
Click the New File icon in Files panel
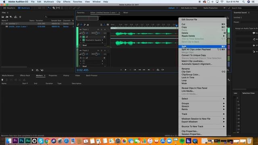[x=11, y=17]
